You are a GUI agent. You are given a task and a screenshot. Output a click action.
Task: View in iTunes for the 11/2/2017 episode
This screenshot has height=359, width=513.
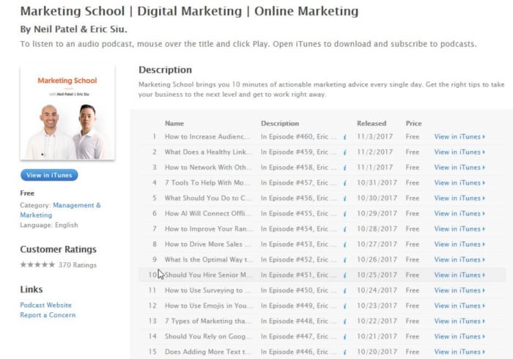point(460,152)
